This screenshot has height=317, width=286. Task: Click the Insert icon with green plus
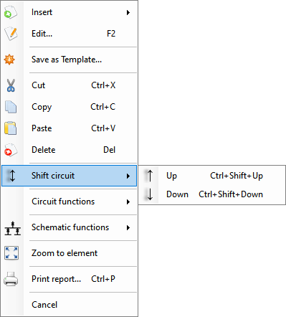[x=11, y=12]
